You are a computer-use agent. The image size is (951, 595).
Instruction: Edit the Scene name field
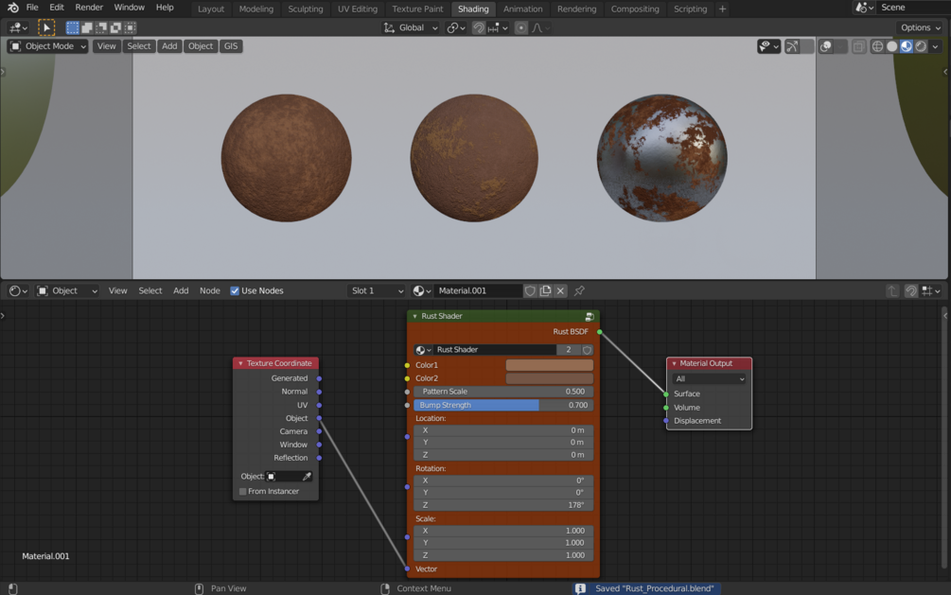coord(913,8)
